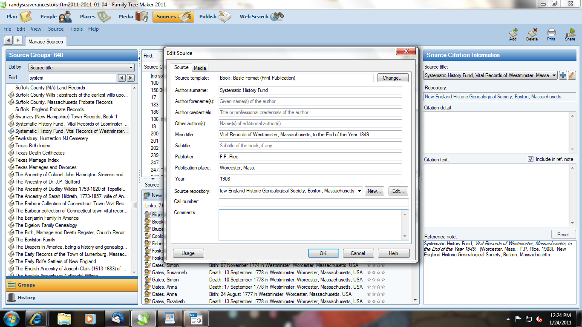Select 'Texas Birth Index' source

pos(33,146)
